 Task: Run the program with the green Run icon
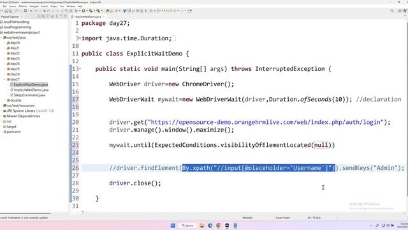tap(84, 11)
